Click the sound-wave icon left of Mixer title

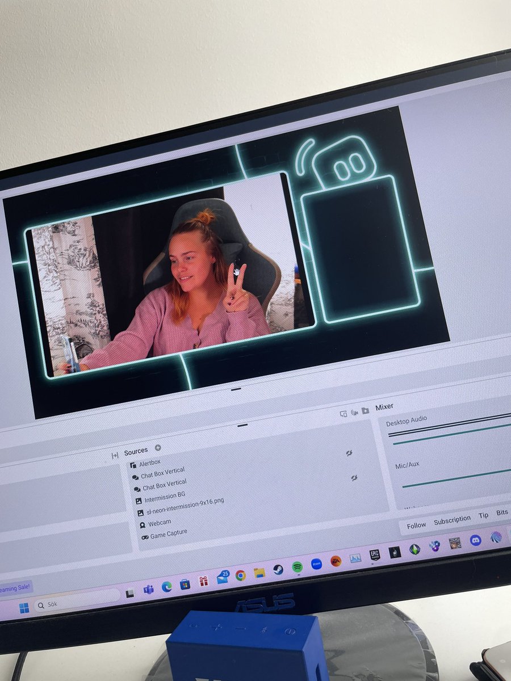354,412
